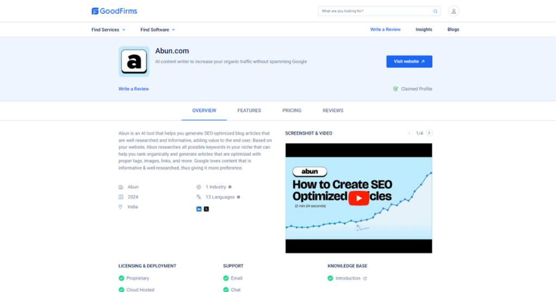This screenshot has width=556, height=292.
Task: Open the Introduction knowledge base link
Action: click(348, 278)
